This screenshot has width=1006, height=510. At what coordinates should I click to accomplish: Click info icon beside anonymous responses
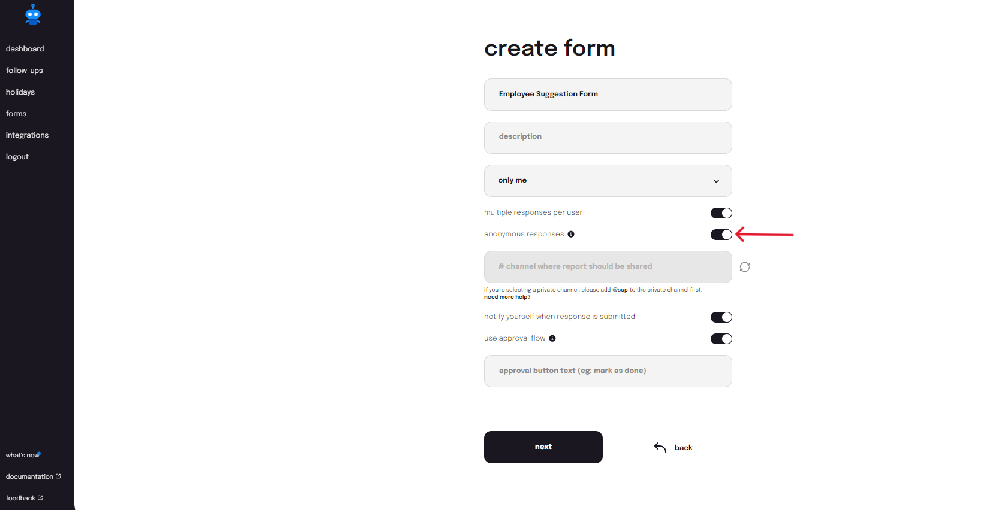[x=571, y=234]
